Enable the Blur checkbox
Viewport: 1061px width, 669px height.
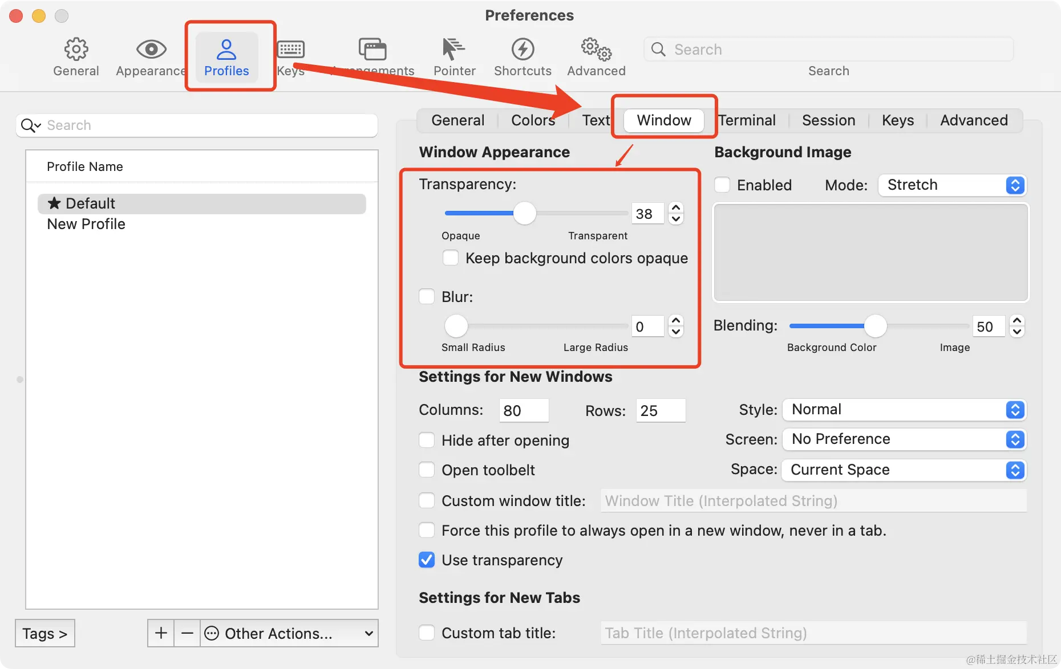[427, 297]
